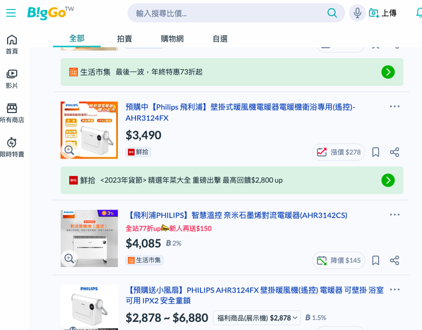Zoom the 對流電暖器 product image
This screenshot has height=330, width=422.
69,259
